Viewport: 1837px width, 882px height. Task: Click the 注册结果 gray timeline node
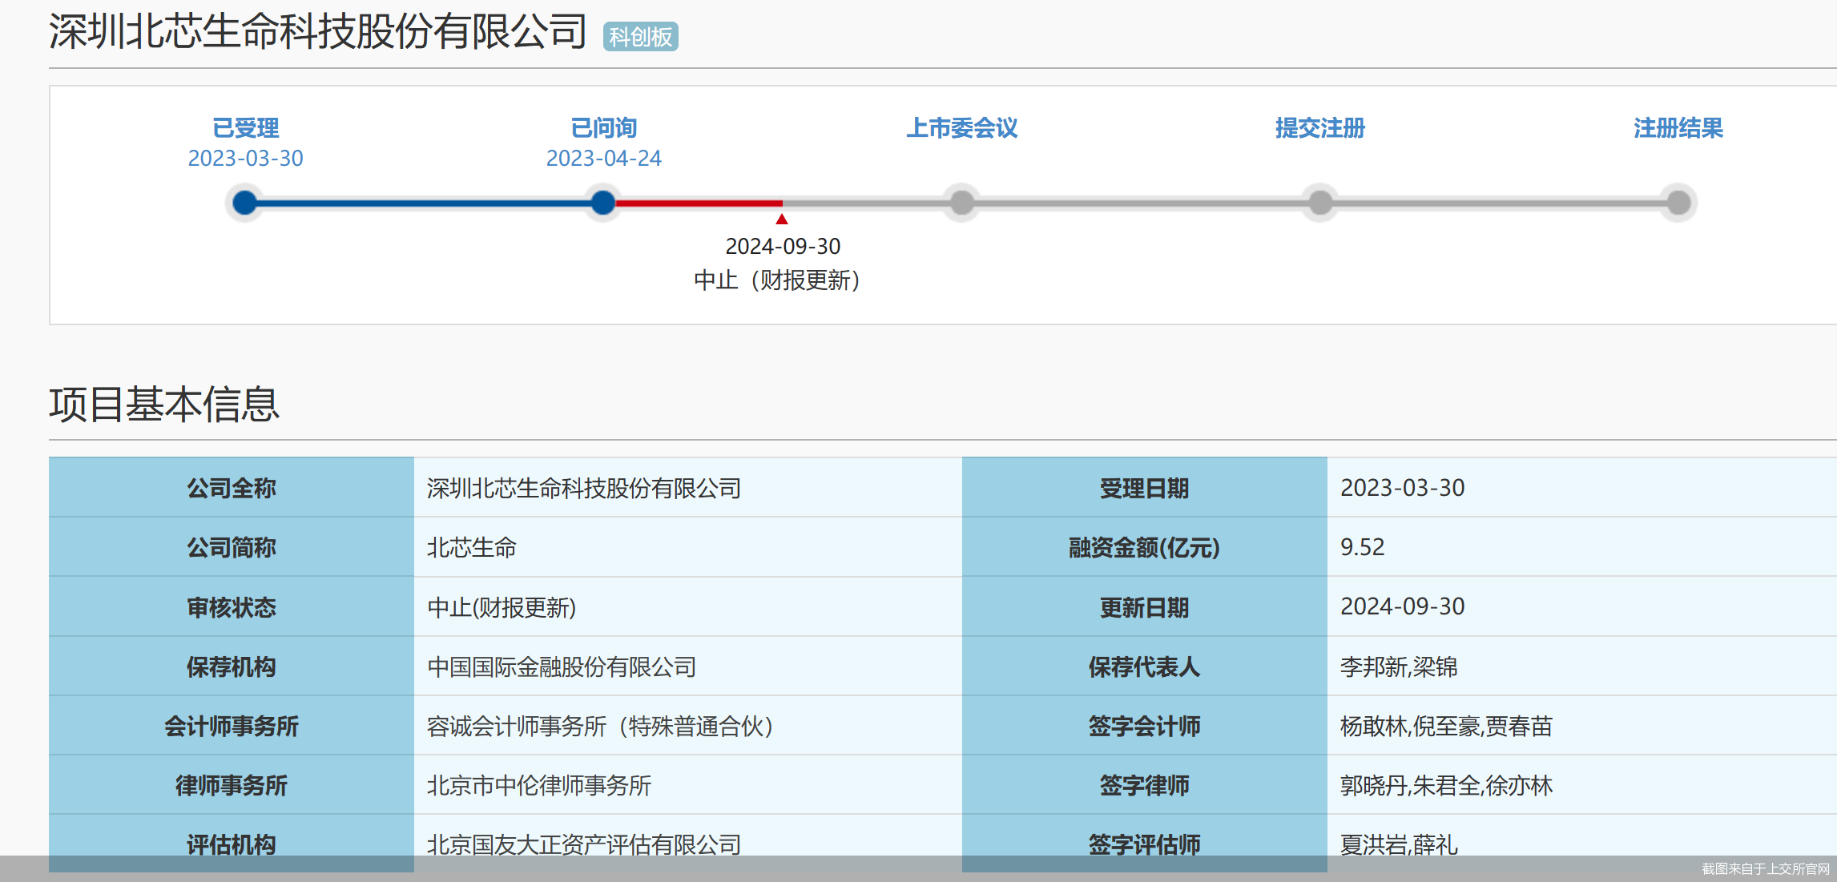click(x=1678, y=203)
